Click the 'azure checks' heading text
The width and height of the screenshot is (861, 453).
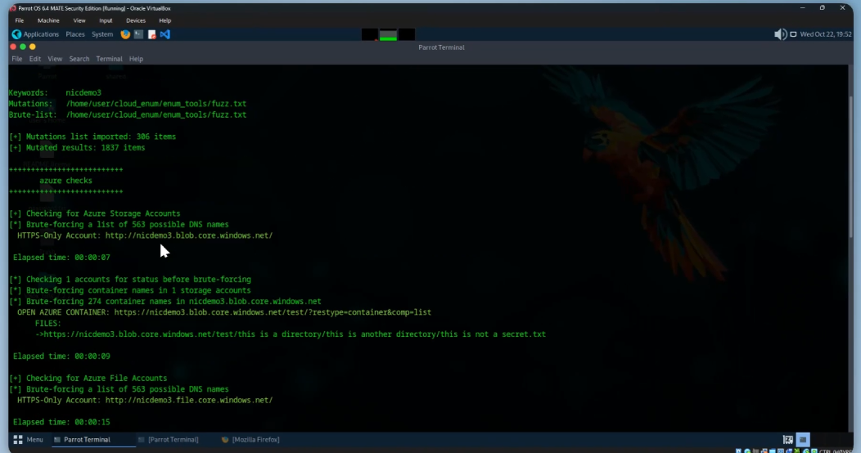(66, 181)
